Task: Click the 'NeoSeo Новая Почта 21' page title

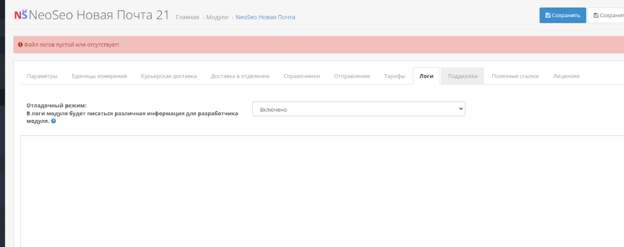Action: coord(99,15)
